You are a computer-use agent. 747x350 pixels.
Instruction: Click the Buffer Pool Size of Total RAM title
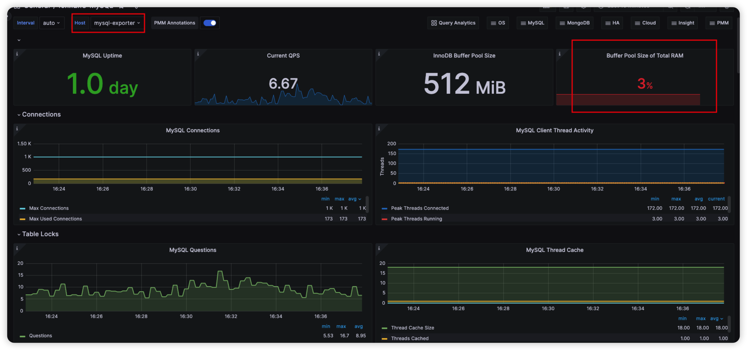point(645,56)
